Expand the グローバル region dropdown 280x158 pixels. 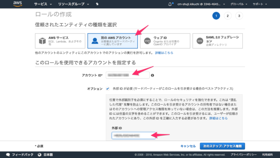[239, 4]
